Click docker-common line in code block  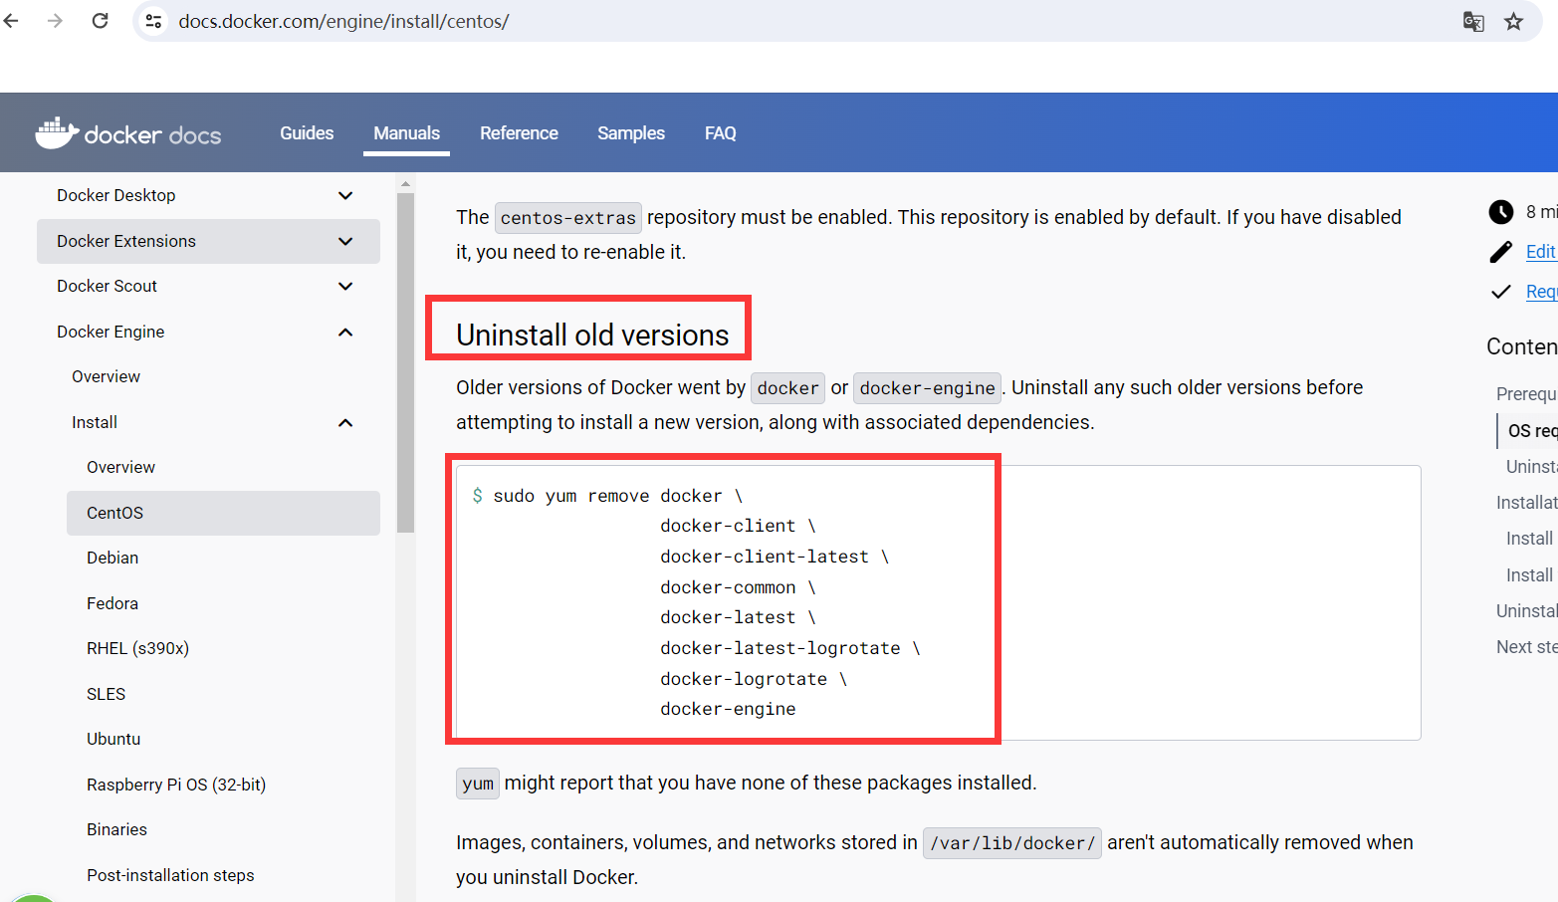[x=738, y=587]
